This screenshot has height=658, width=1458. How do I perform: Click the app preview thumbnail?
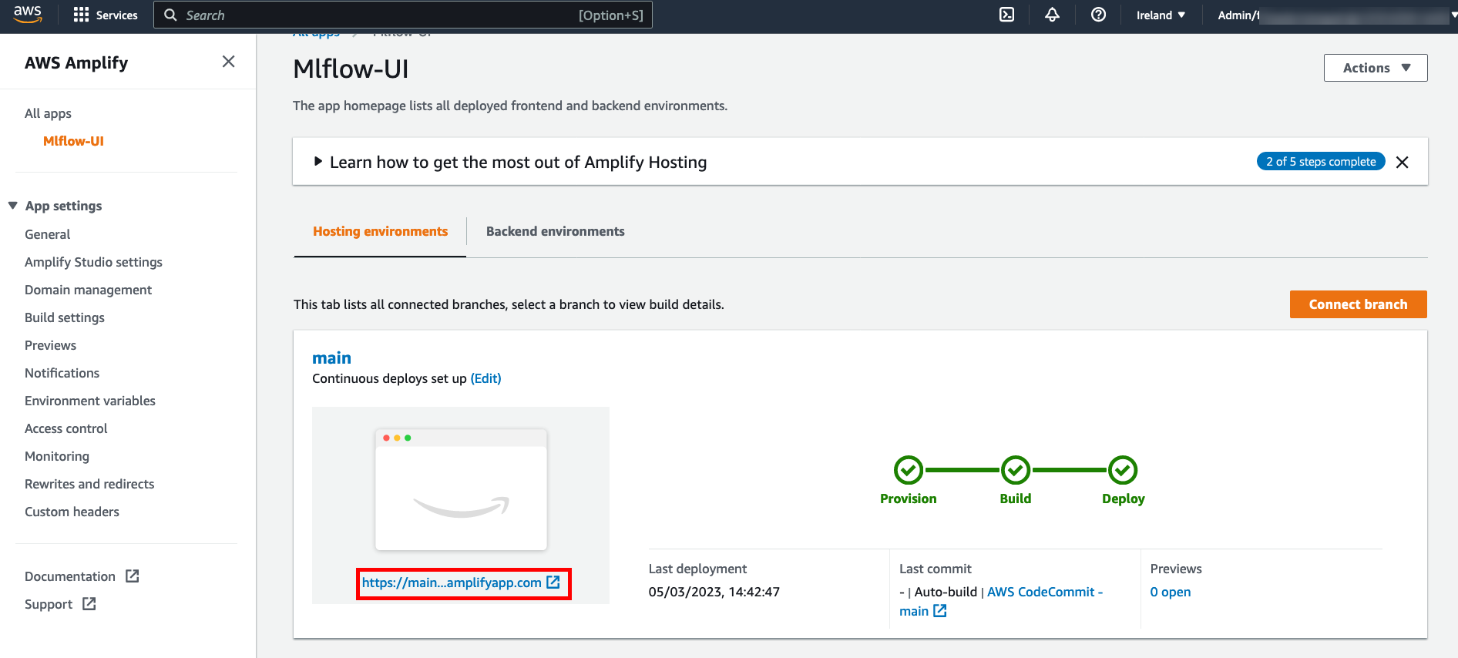[x=461, y=489]
